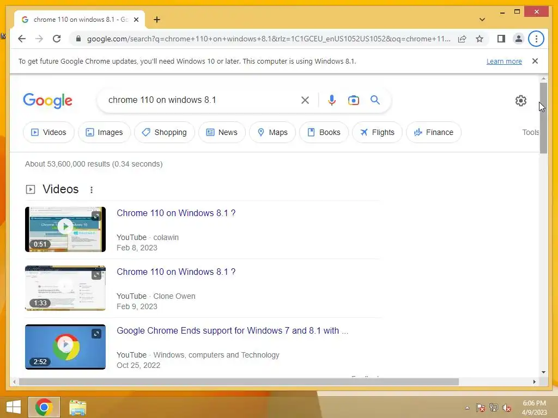558x418 pixels.
Task: Filter results by Videos
Action: pos(48,132)
